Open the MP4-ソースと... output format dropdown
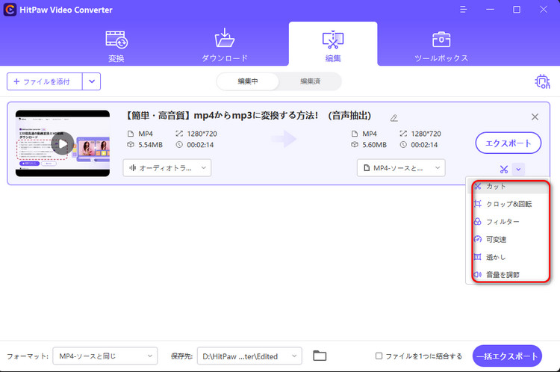560x372 pixels. (401, 168)
